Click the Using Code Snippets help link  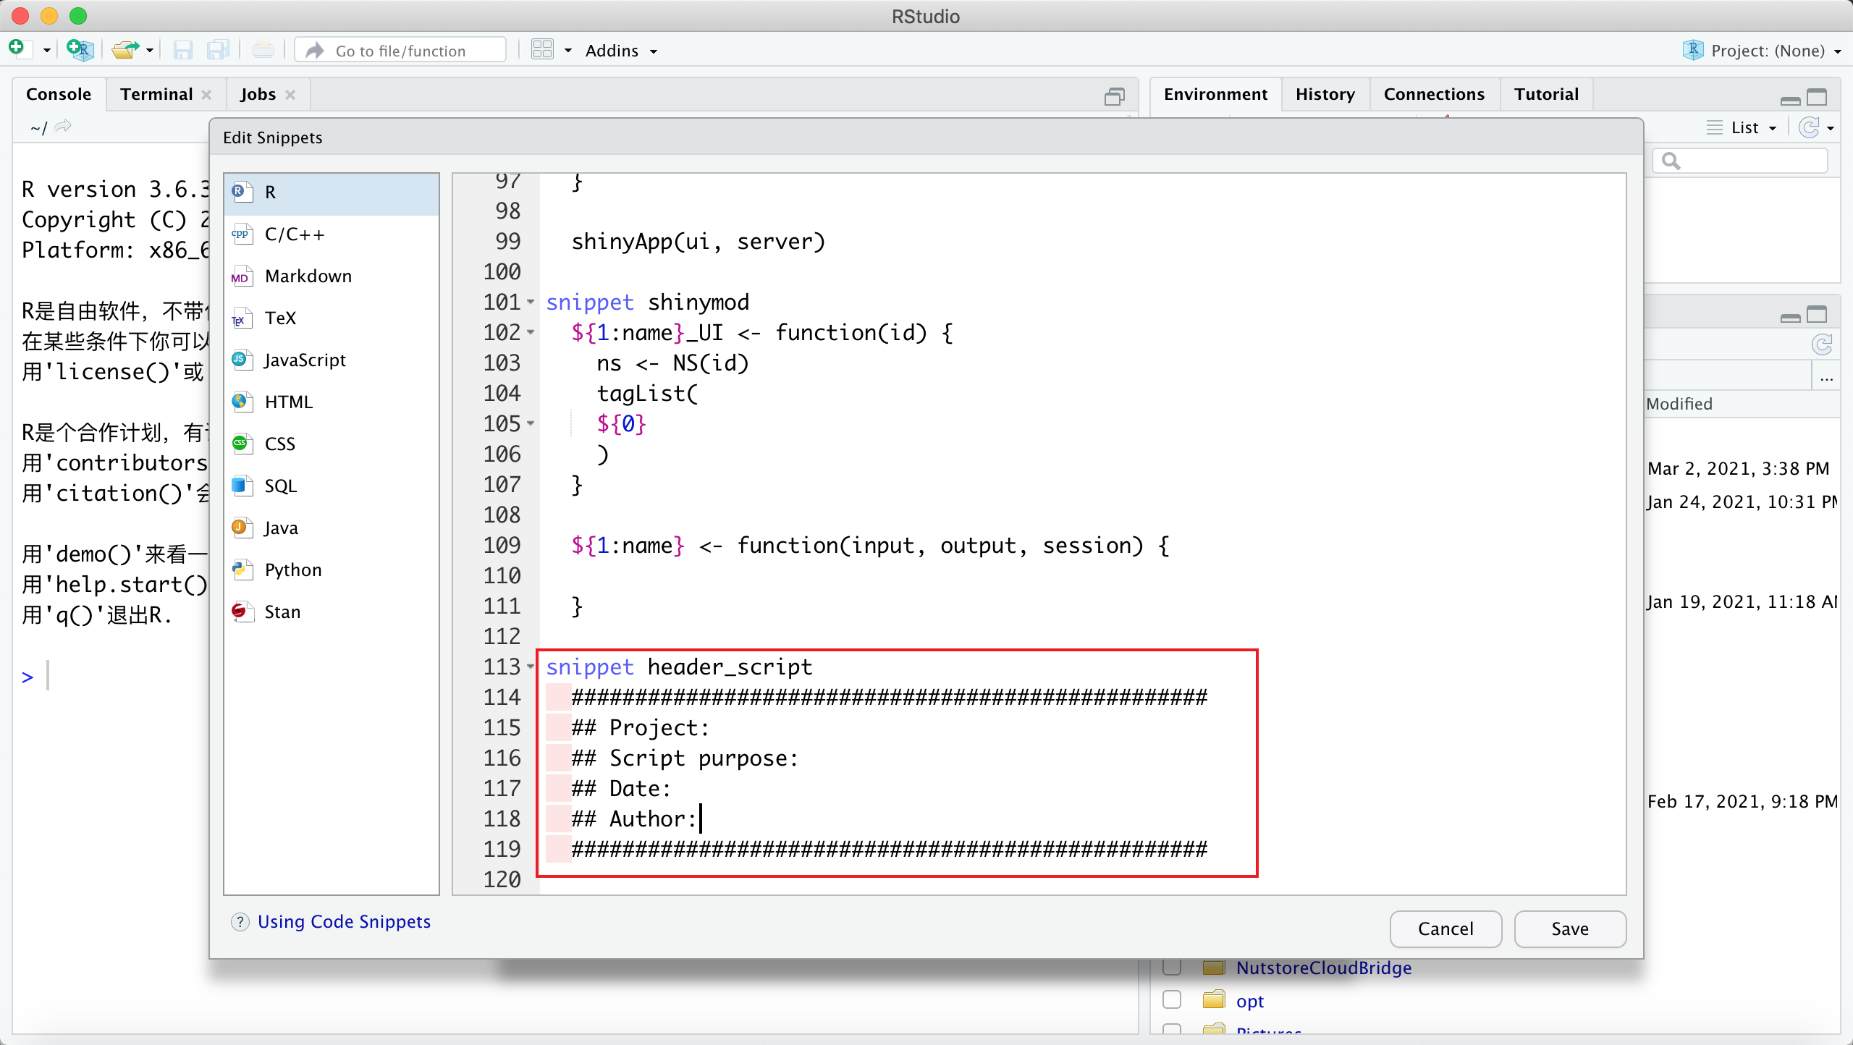(345, 921)
